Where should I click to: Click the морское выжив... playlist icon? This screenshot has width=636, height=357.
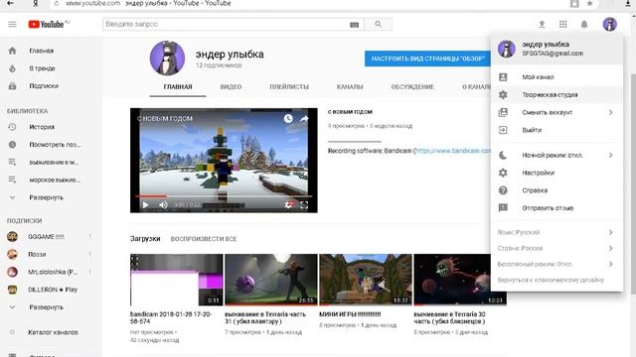12,179
